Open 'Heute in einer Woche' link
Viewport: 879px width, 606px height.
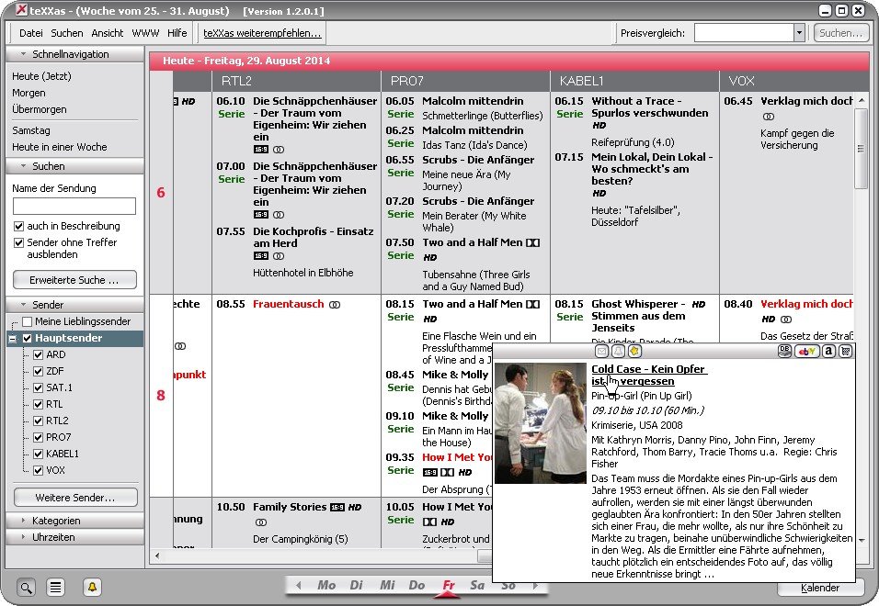point(60,147)
